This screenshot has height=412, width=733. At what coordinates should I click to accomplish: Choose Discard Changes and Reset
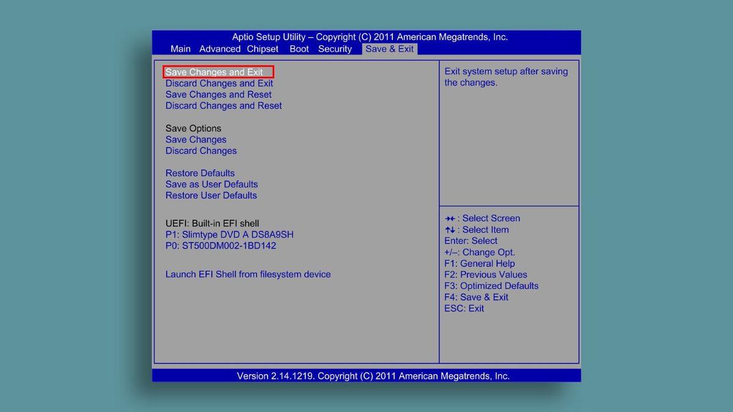pyautogui.click(x=224, y=105)
